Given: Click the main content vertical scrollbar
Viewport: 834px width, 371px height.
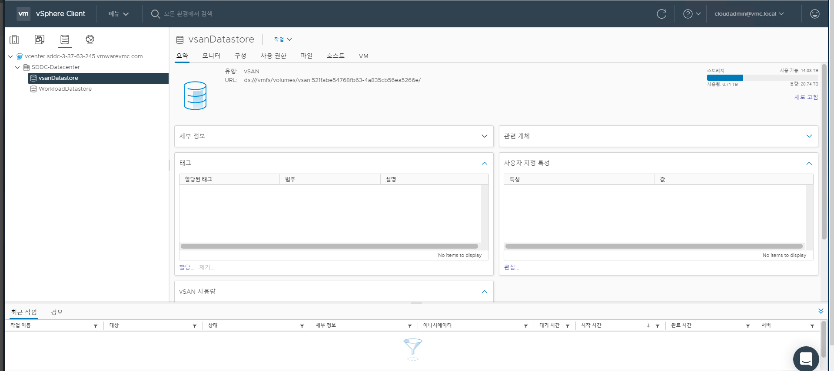Looking at the screenshot, I should (x=824, y=152).
